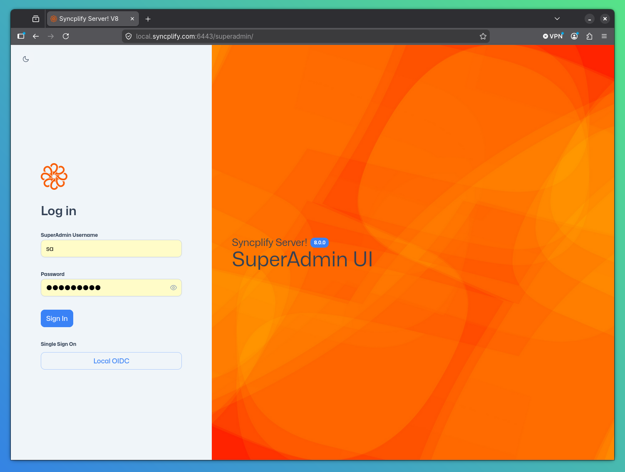Click the Log in heading

(x=59, y=211)
